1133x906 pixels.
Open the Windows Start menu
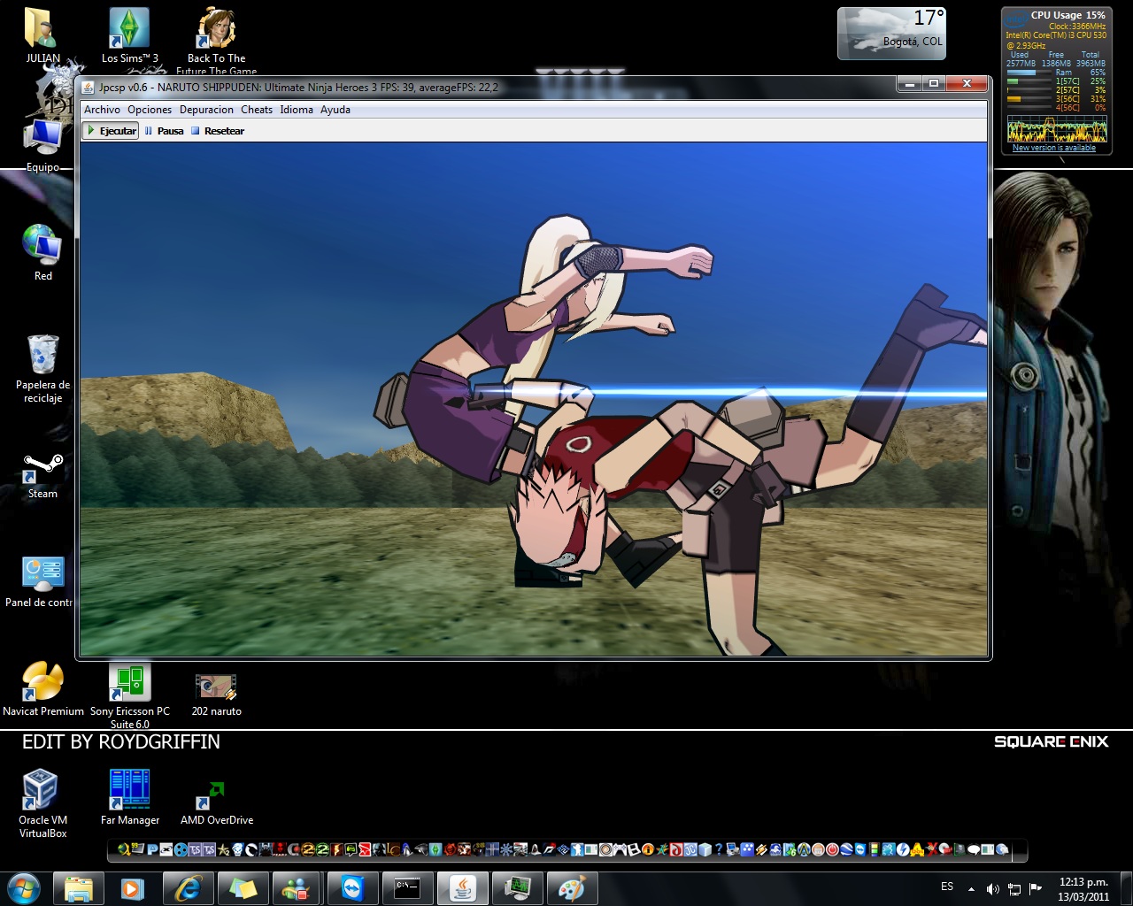(24, 887)
